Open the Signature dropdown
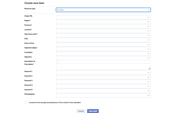This screenshot has height=113, width=182. coord(103,58)
